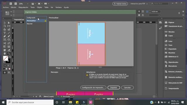Open the Archivo menu

click(6, 7)
